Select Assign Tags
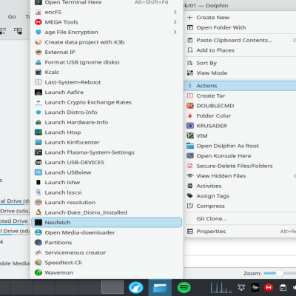This screenshot has width=296, height=296. coord(240,196)
